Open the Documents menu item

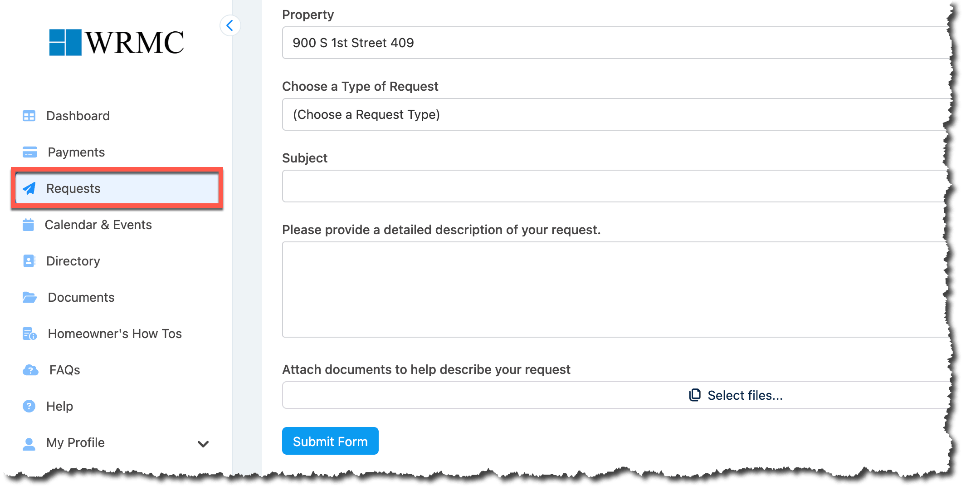click(x=81, y=298)
